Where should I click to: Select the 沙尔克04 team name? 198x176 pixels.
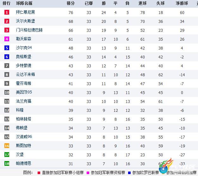(24, 48)
